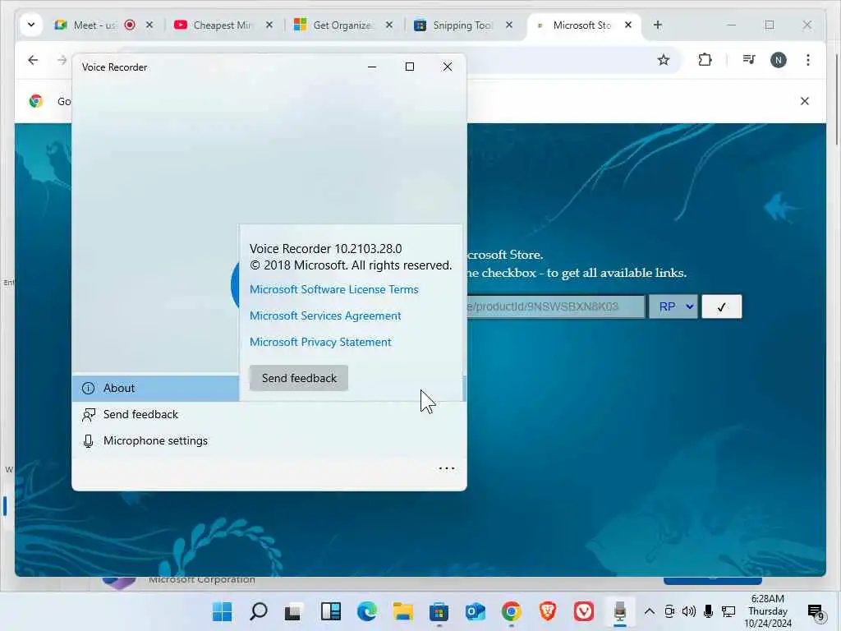Click the microphone icon beside Microphone settings
This screenshot has height=631, width=841.
click(x=89, y=441)
